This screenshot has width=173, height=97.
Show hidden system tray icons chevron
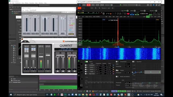pyautogui.click(x=144, y=95)
